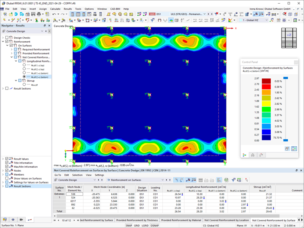304x228 pixels.
Task: Undo the last action with the undo arrow
Action: pos(54,14)
